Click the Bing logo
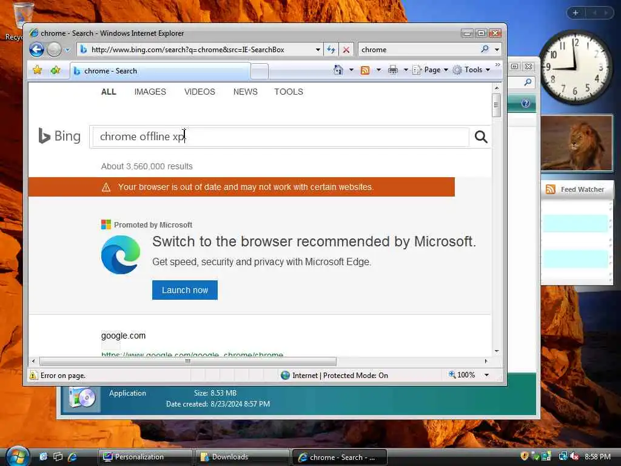Screen dimensions: 621x466 (x=59, y=136)
